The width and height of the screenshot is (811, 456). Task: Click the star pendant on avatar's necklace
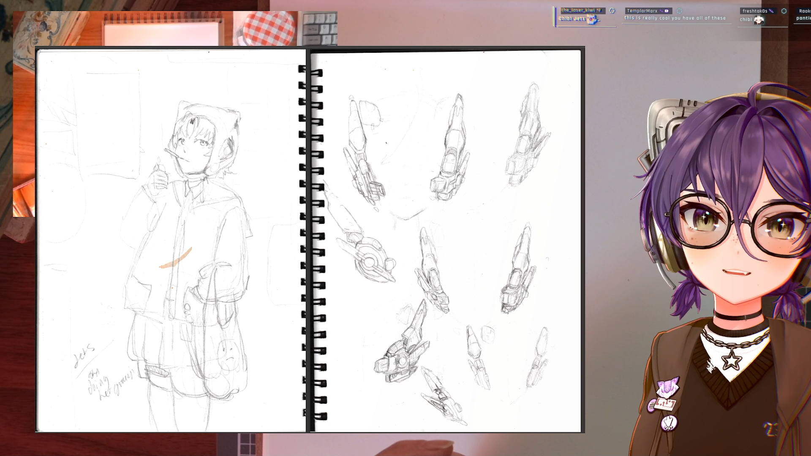[x=731, y=360]
